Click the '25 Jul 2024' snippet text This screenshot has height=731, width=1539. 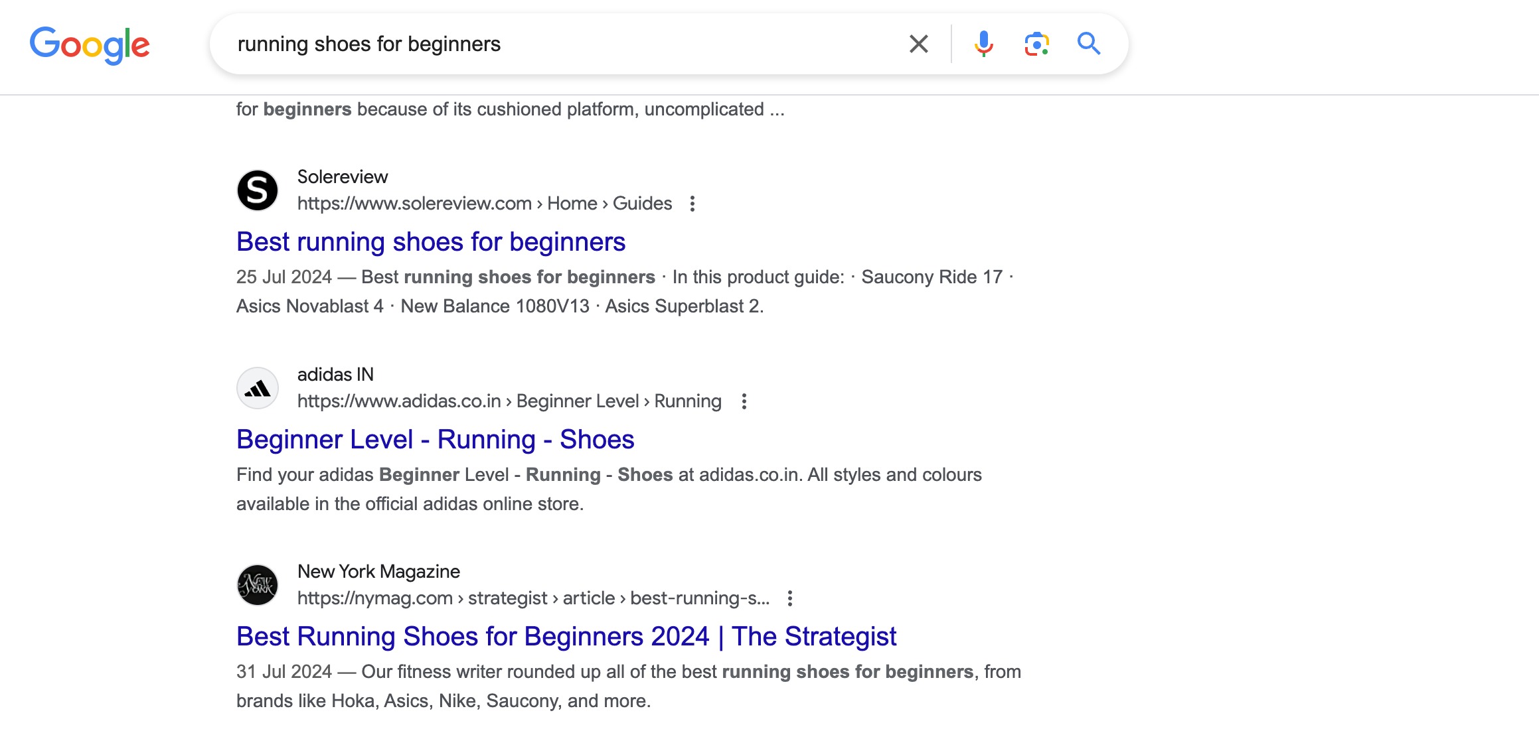(x=284, y=277)
